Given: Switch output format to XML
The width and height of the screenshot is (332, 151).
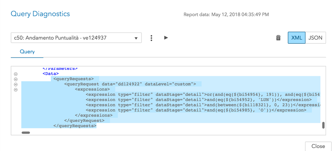Looking at the screenshot, I should (x=296, y=38).
